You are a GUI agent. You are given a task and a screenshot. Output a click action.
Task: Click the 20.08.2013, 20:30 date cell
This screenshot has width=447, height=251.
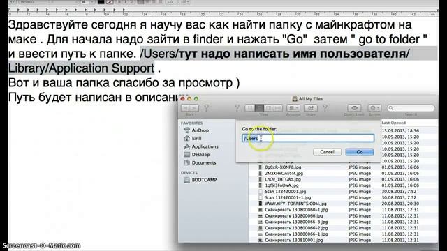(x=400, y=204)
